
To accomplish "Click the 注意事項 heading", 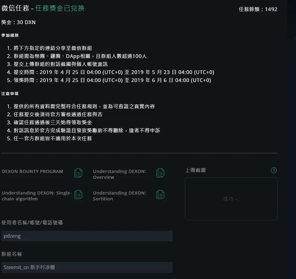I will tap(10, 94).
